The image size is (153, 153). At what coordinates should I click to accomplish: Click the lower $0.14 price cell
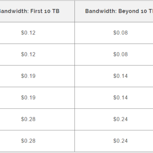(x=120, y=98)
